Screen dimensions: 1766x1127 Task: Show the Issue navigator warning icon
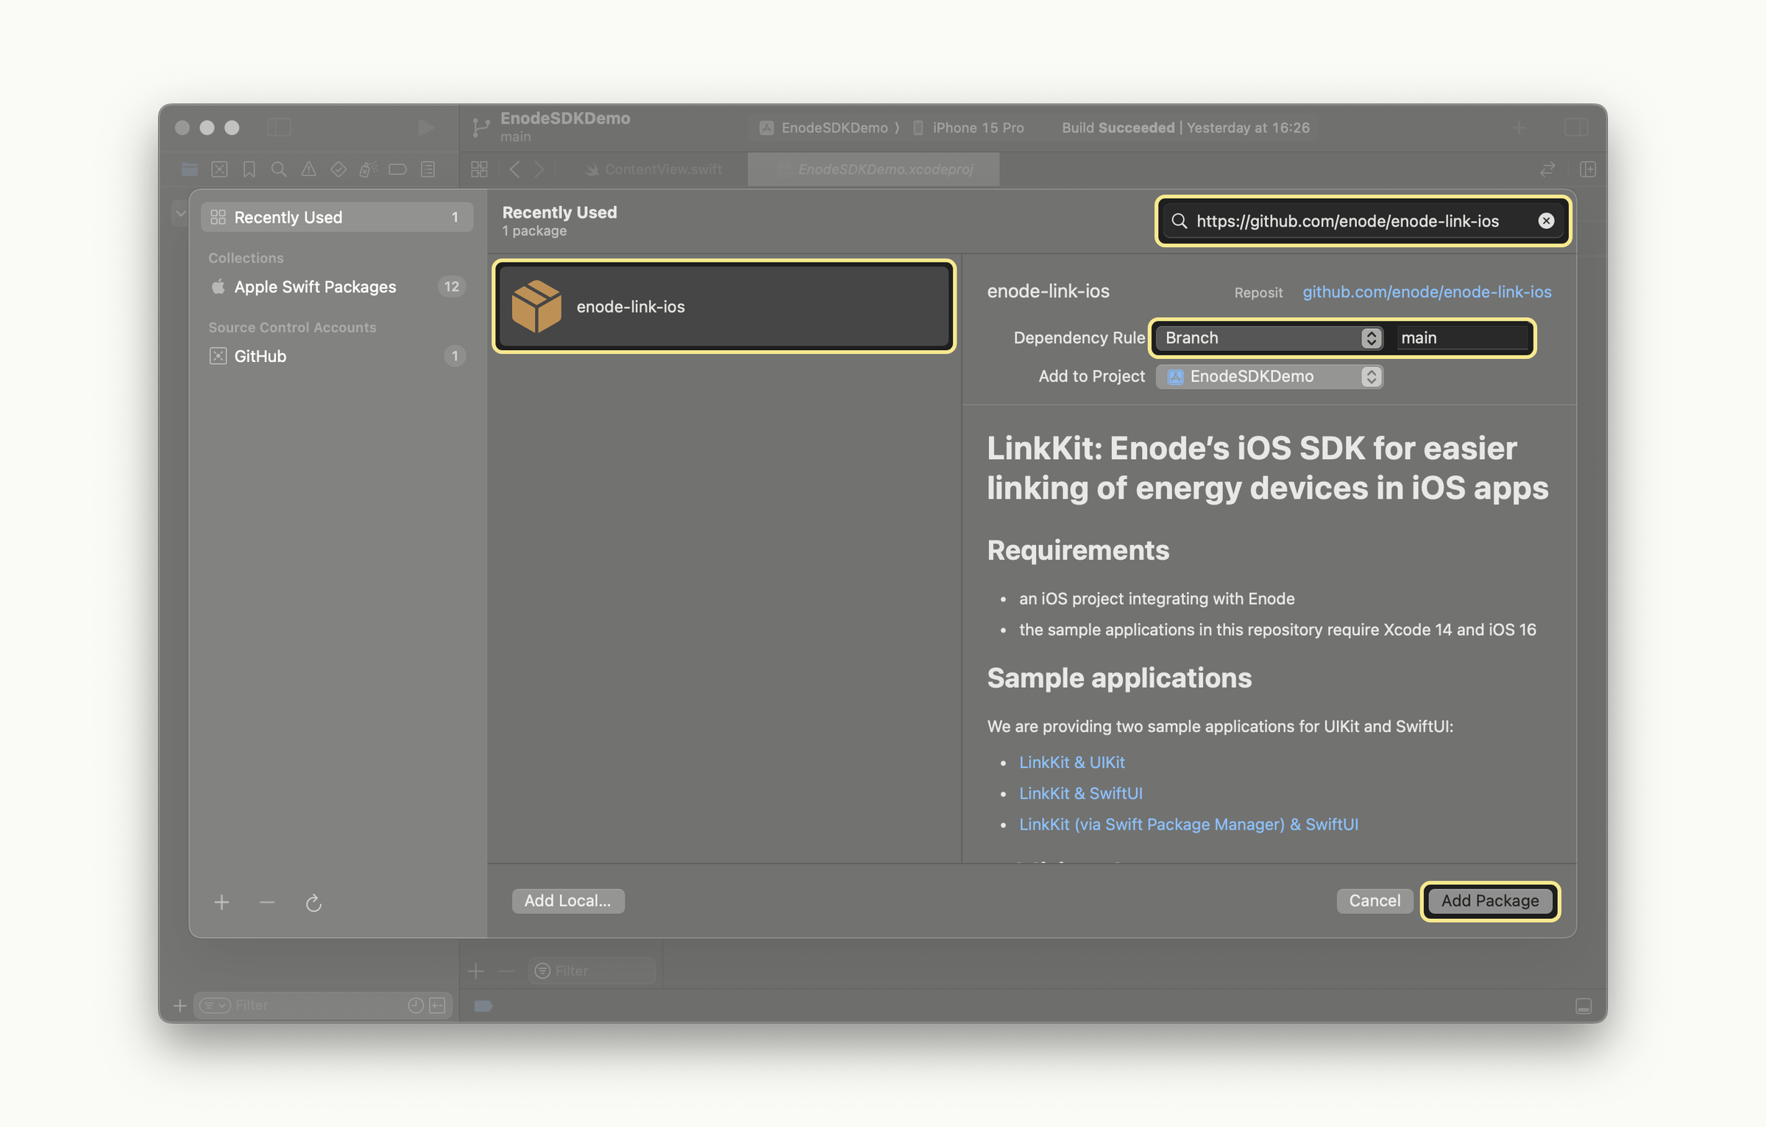click(308, 169)
